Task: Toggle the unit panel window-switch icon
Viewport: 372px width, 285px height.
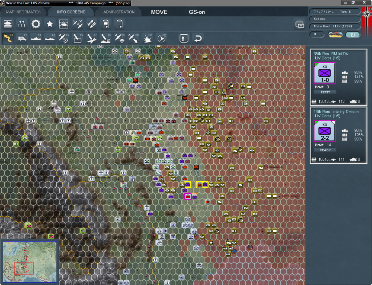Action: [300, 24]
